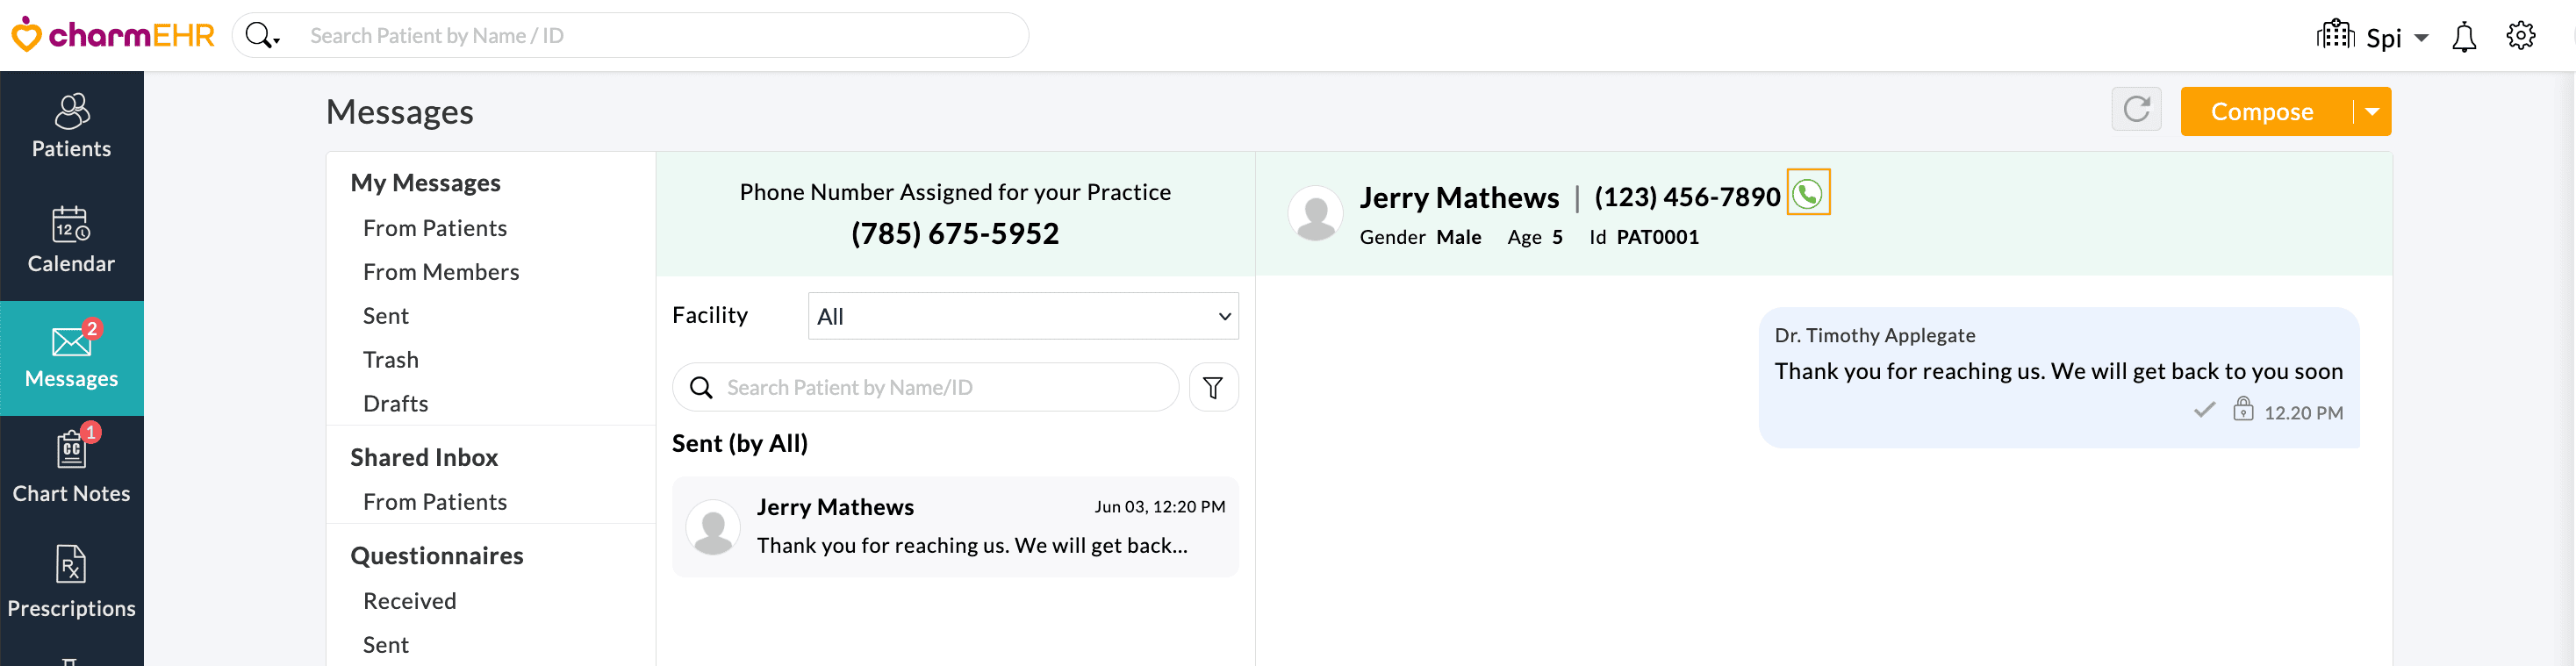Open Received under Questionnaires
The width and height of the screenshot is (2576, 666).
click(409, 601)
